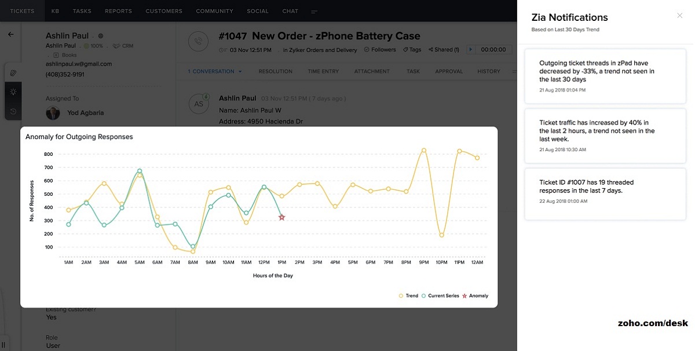
Task: Open the Ticket ID #1007 notification card
Action: pos(605,194)
